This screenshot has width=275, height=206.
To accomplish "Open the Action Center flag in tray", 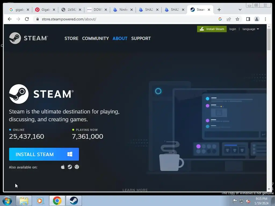I will click(235, 201).
